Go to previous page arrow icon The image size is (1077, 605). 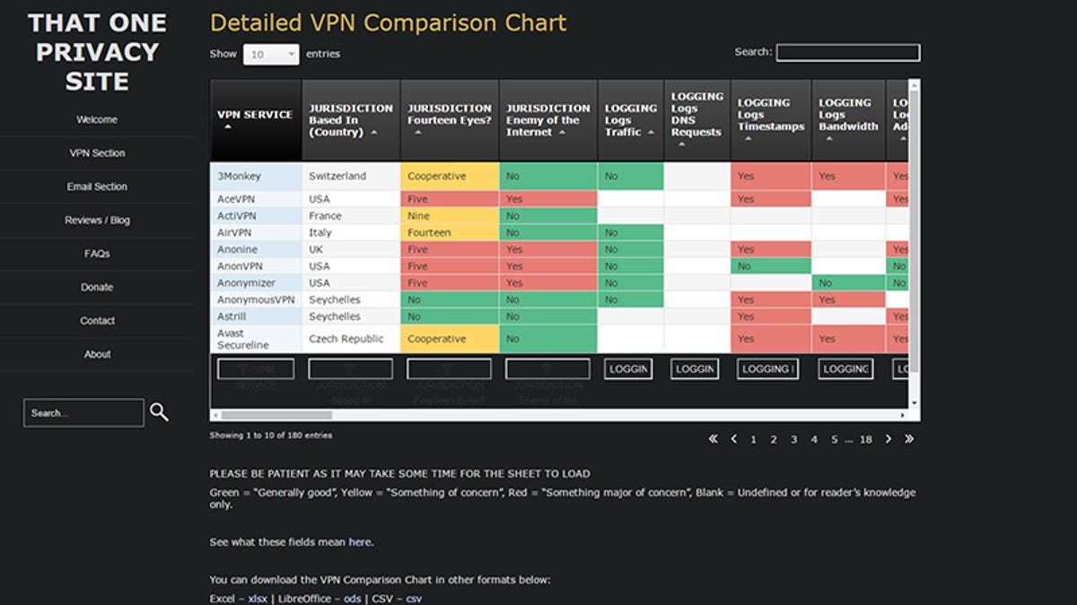[x=734, y=439]
